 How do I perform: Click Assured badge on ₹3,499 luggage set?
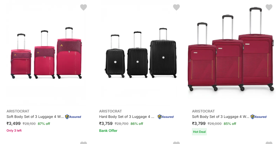(x=73, y=117)
